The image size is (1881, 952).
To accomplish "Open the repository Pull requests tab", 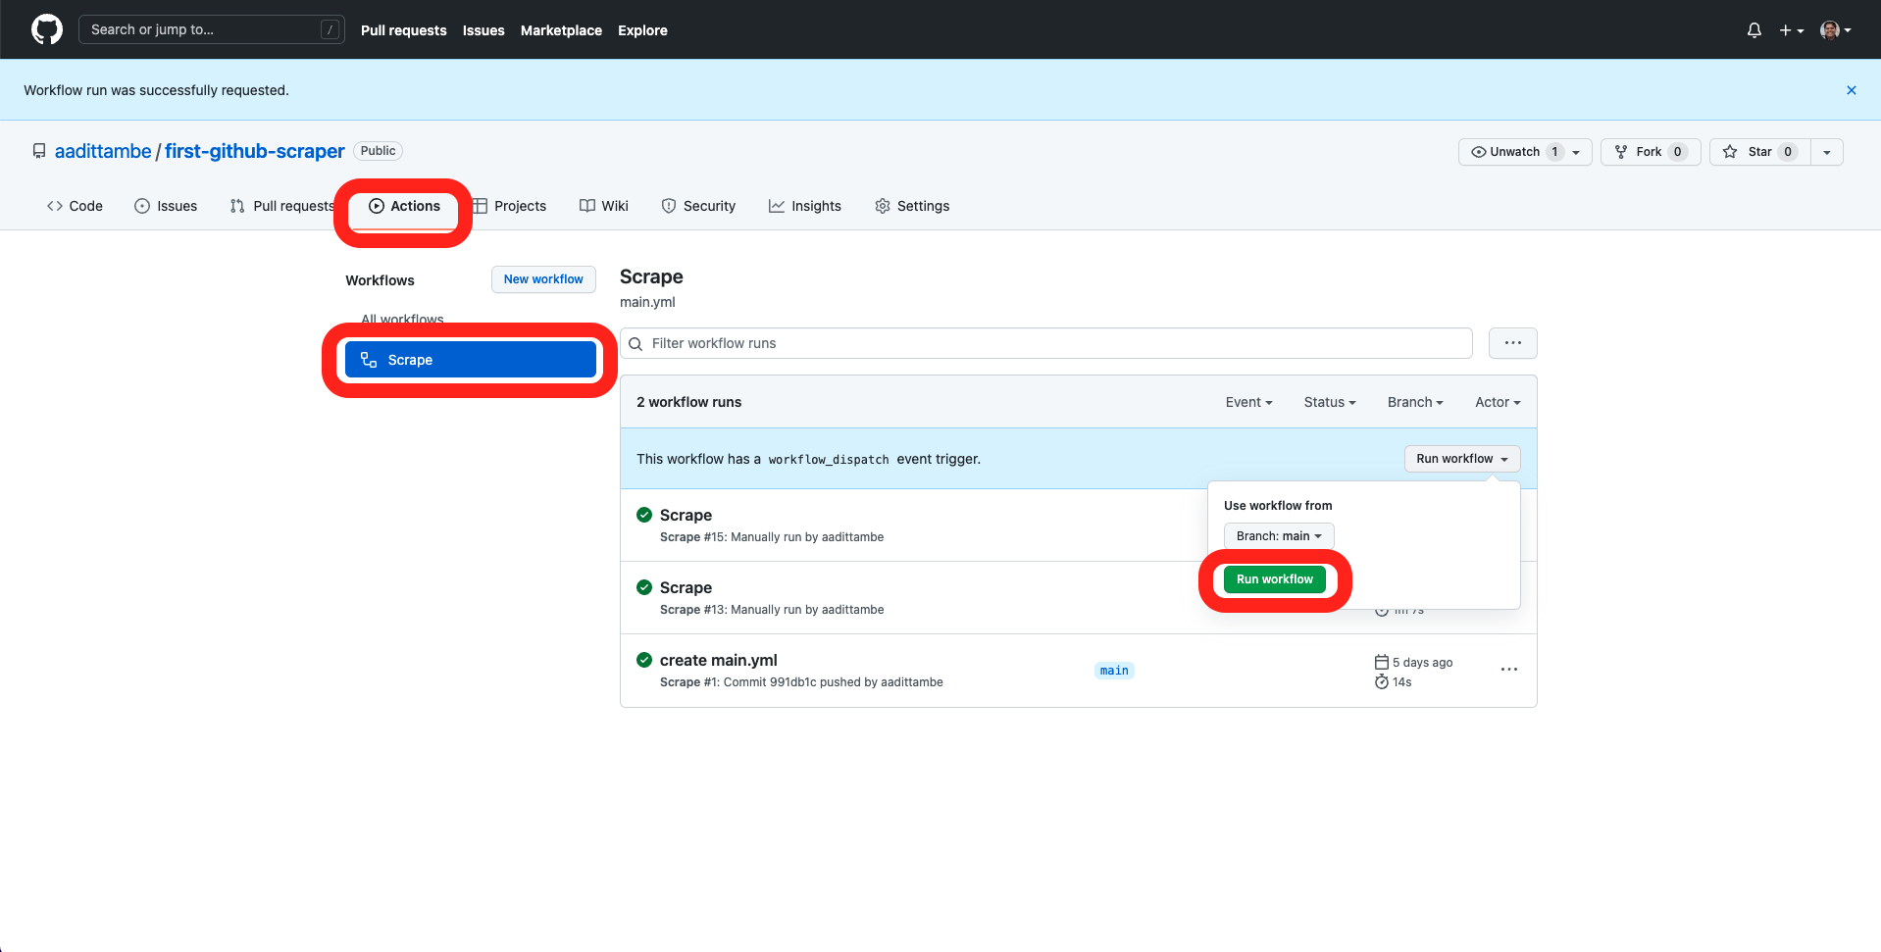I will pos(282,206).
